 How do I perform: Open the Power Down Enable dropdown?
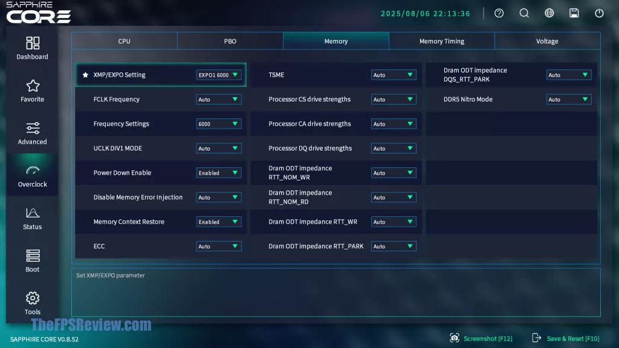(219, 173)
